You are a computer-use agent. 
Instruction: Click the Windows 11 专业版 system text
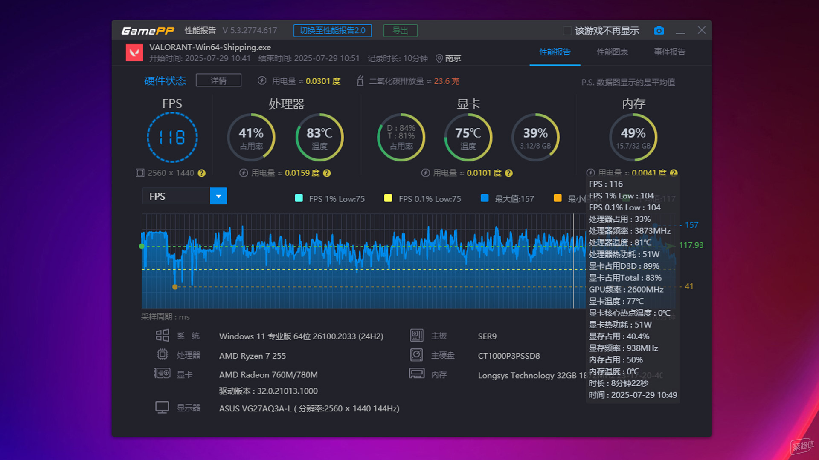301,336
